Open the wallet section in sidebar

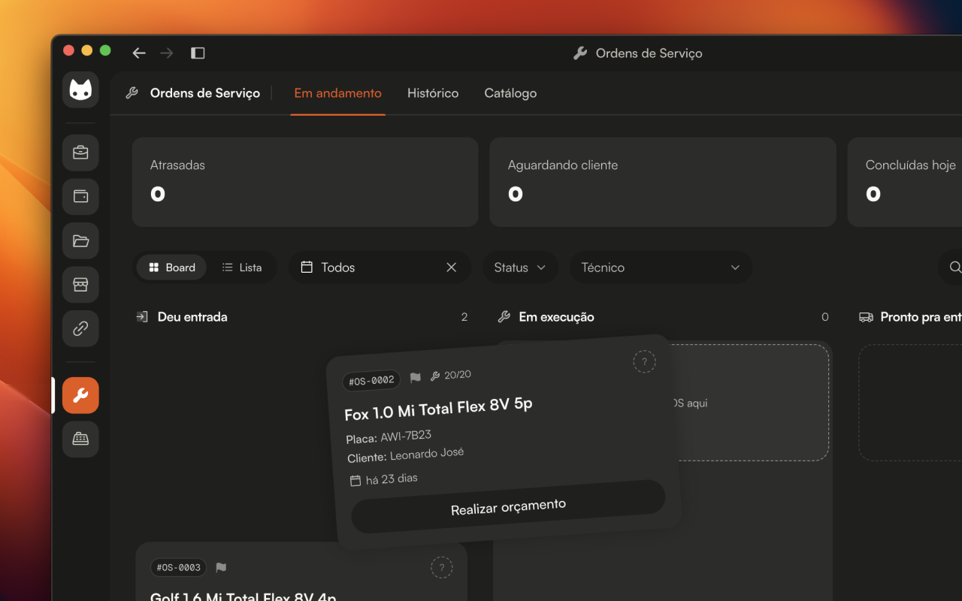pos(80,197)
